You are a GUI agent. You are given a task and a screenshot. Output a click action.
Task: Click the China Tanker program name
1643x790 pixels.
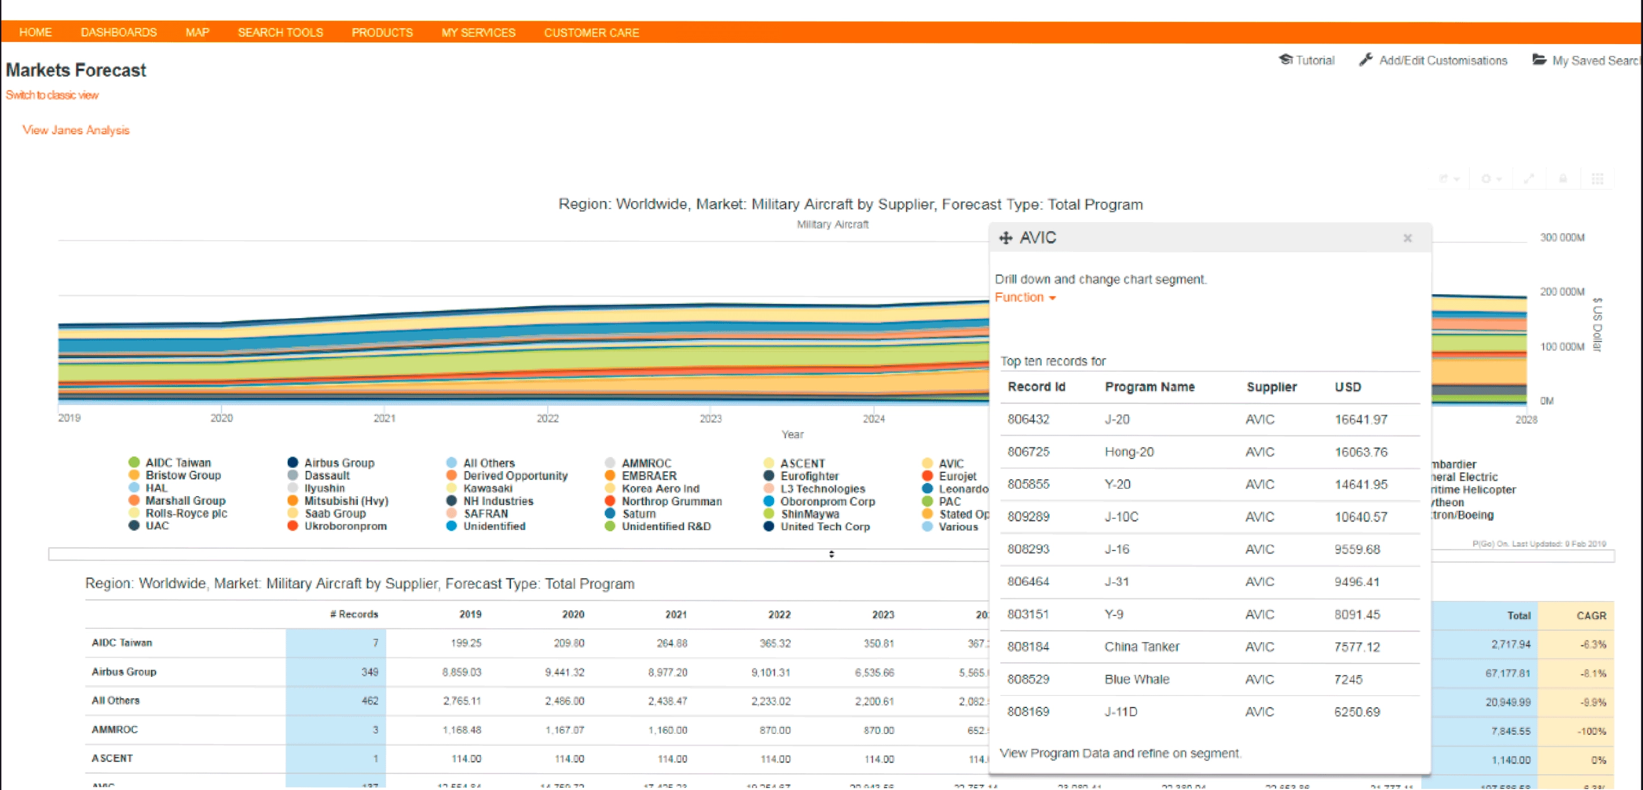[1142, 647]
